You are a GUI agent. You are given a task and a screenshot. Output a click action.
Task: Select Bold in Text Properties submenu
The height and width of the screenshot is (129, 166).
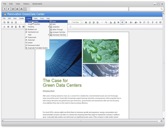coord(58,22)
